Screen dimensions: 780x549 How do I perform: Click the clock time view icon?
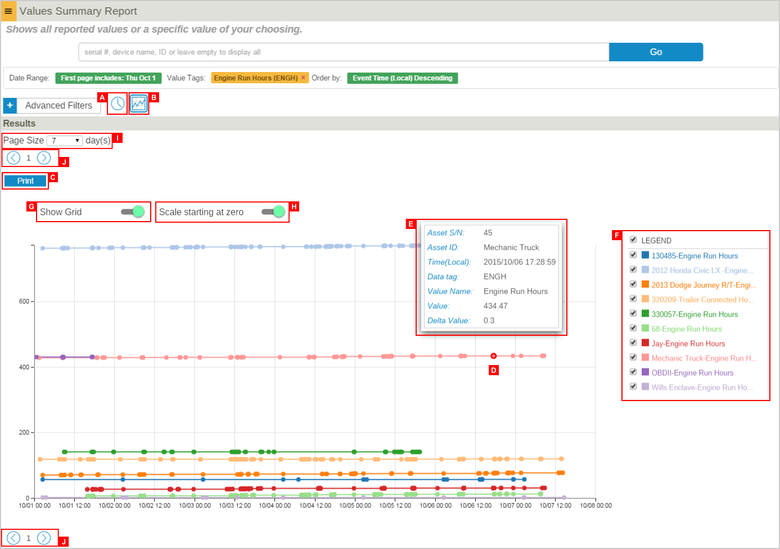118,103
